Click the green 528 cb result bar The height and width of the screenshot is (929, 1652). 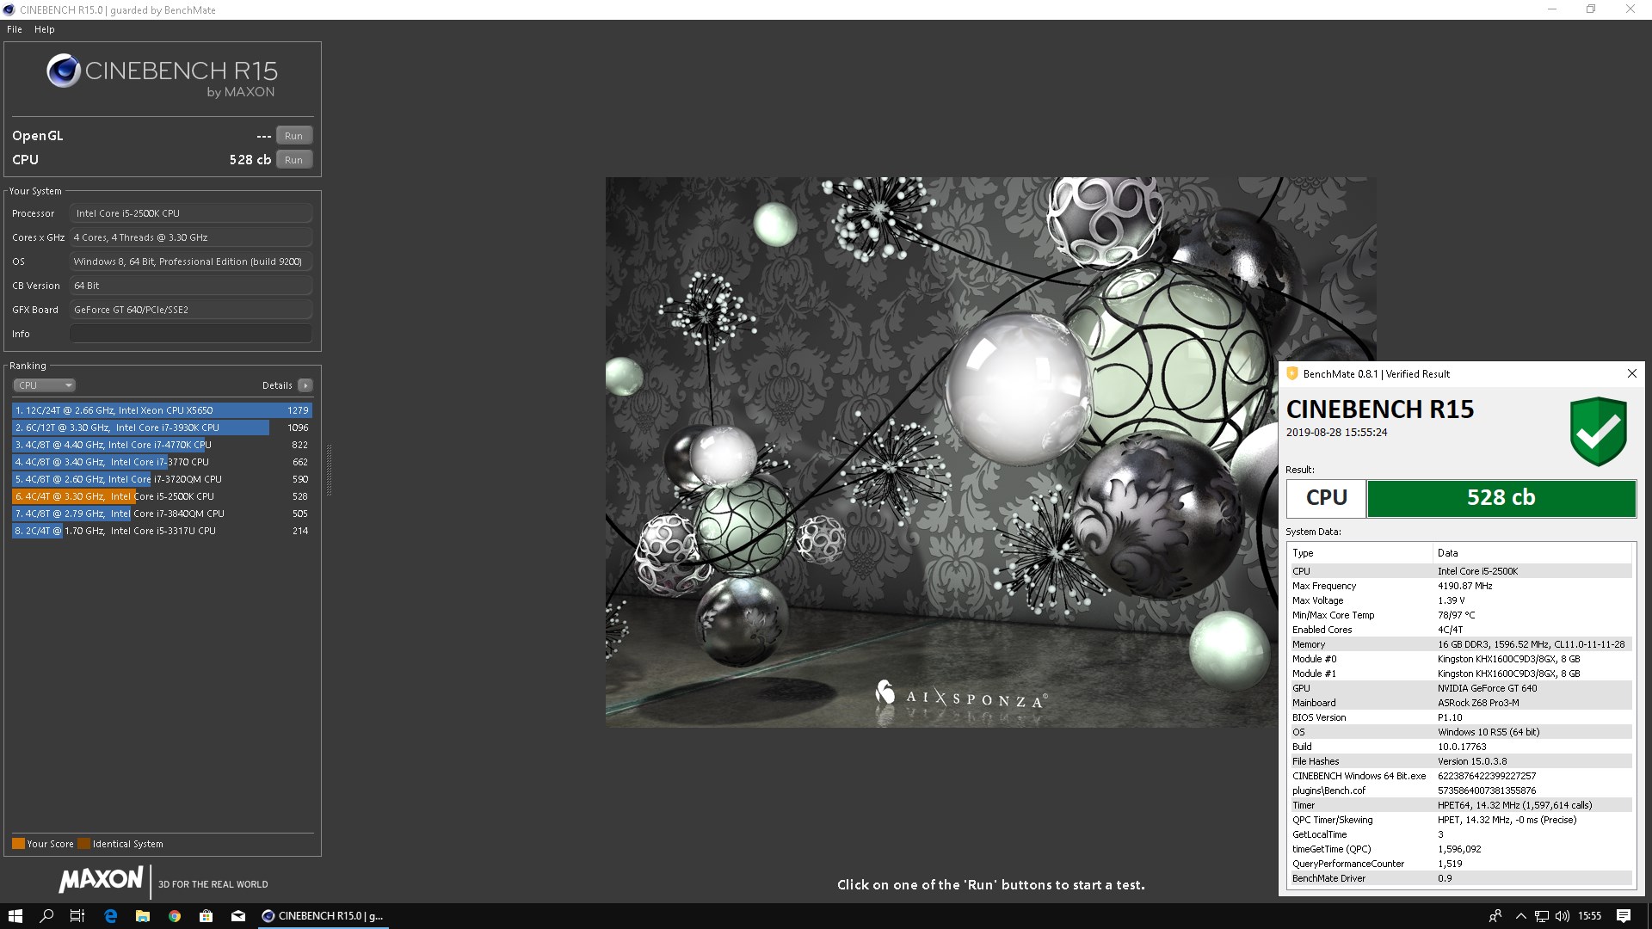(1501, 498)
